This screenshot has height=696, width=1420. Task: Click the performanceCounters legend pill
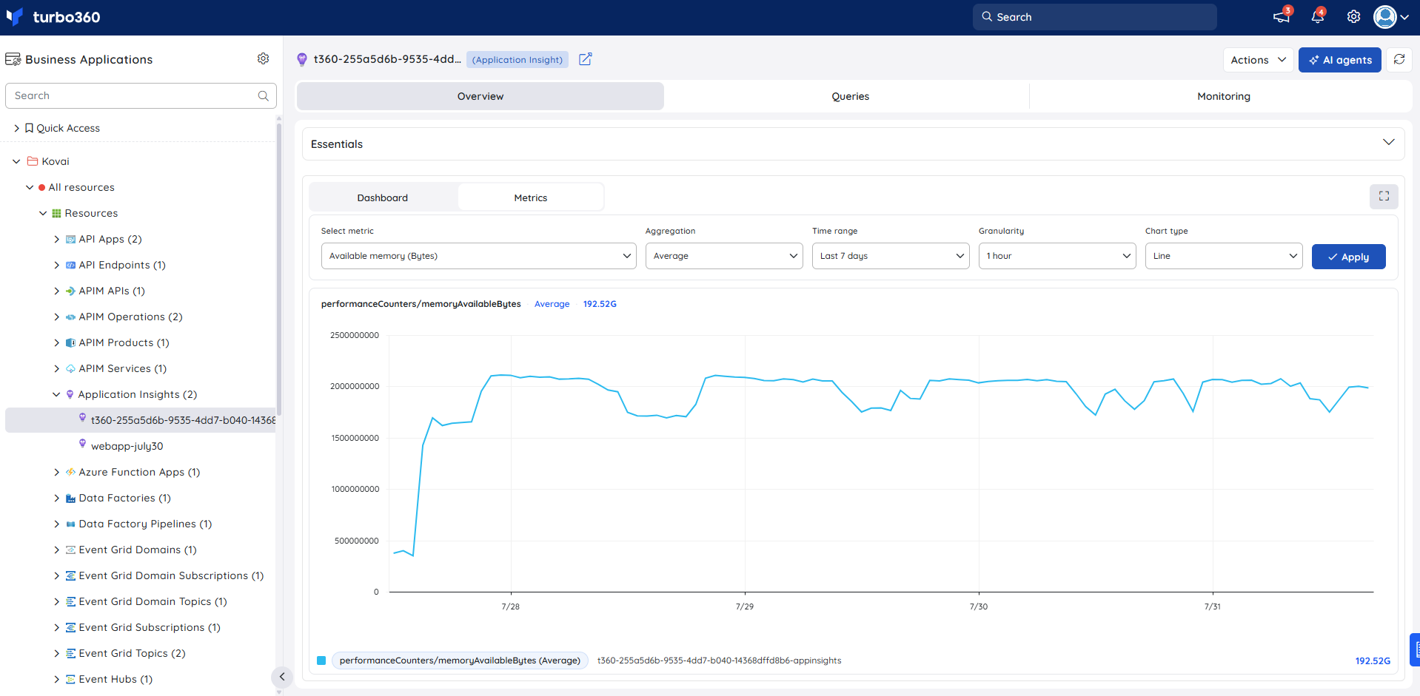(460, 660)
